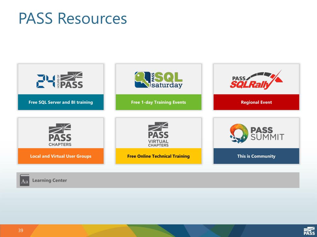Select the Free 1-day Training Events banner
This screenshot has height=237, width=317.
158,102
